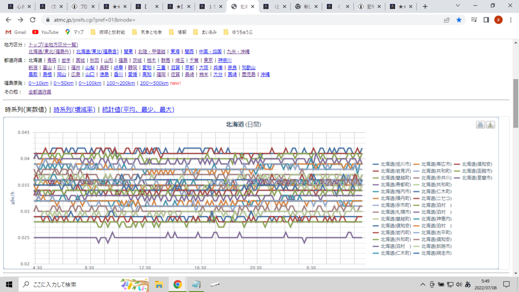519x292 pixels.
Task: Share this page using address bar icon
Action: [447, 20]
